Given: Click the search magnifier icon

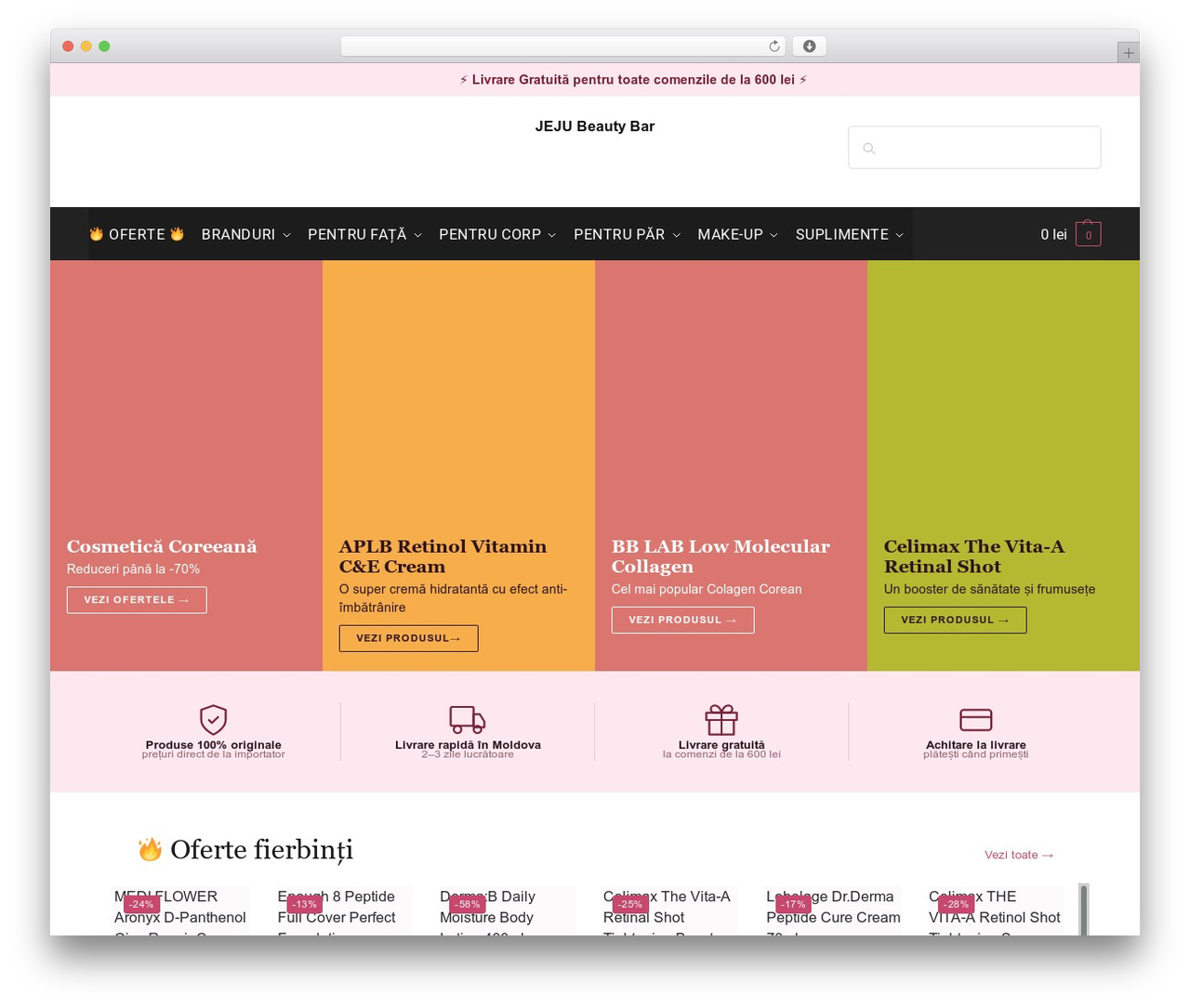Looking at the screenshot, I should [869, 149].
